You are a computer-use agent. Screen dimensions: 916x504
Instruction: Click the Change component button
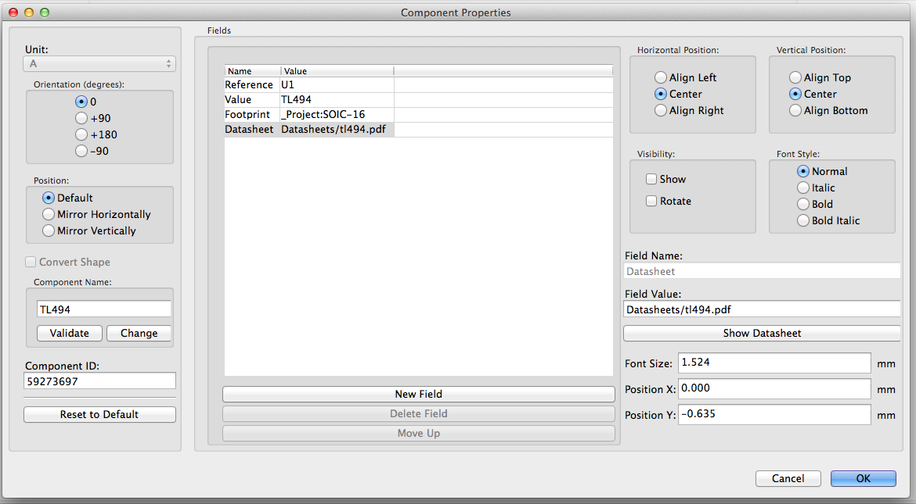(x=139, y=333)
